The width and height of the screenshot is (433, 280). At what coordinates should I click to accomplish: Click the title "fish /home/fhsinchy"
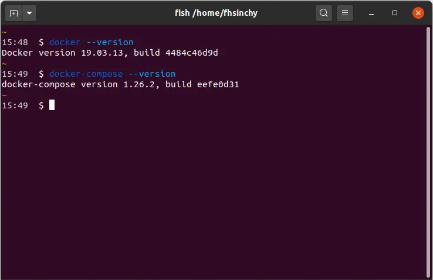(x=216, y=13)
